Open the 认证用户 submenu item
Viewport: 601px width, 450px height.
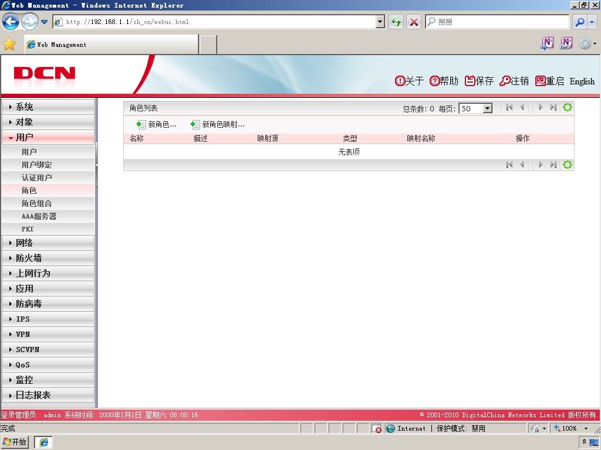[x=48, y=178]
